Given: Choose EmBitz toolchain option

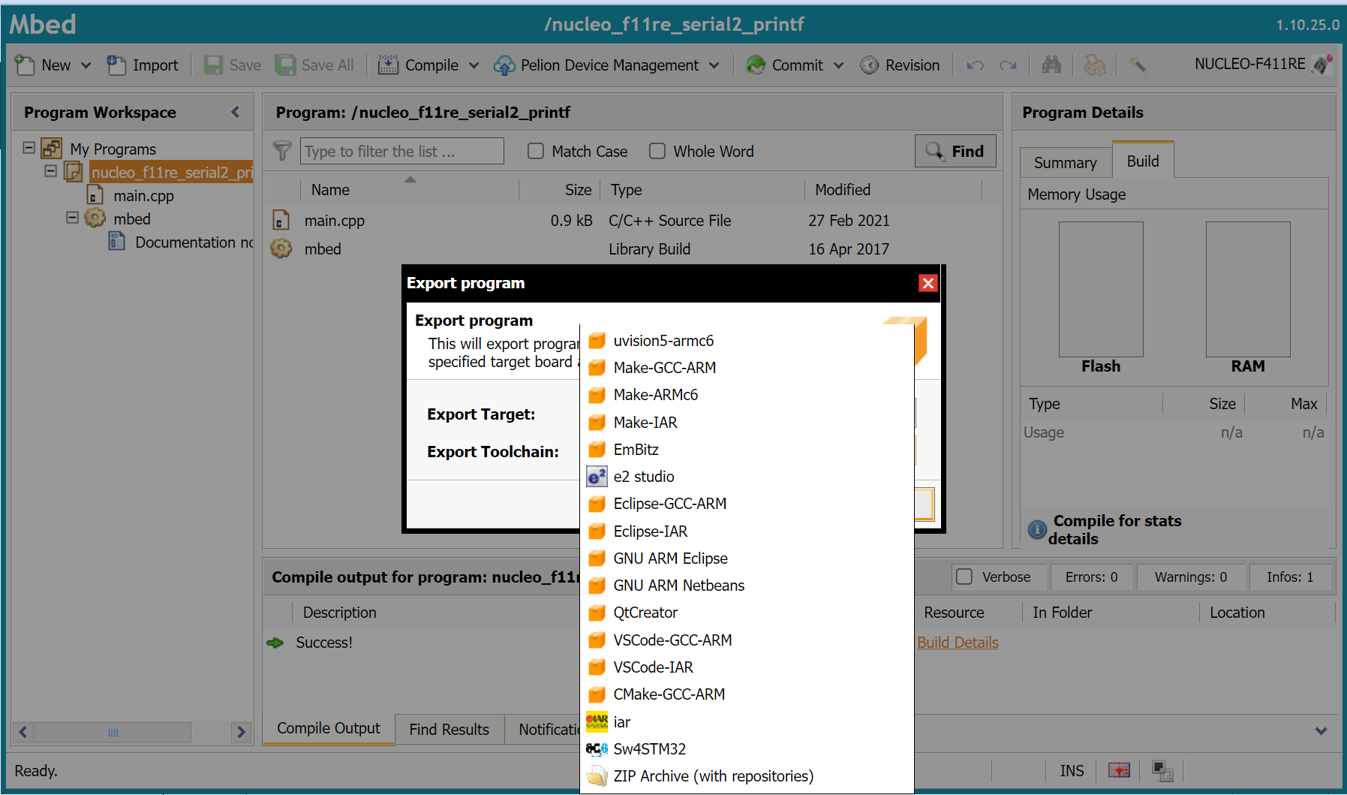Looking at the screenshot, I should (747, 450).
